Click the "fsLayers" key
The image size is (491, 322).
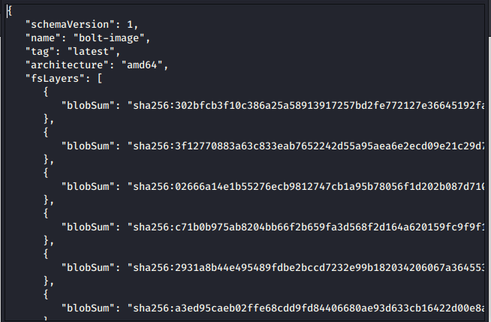[x=54, y=78]
